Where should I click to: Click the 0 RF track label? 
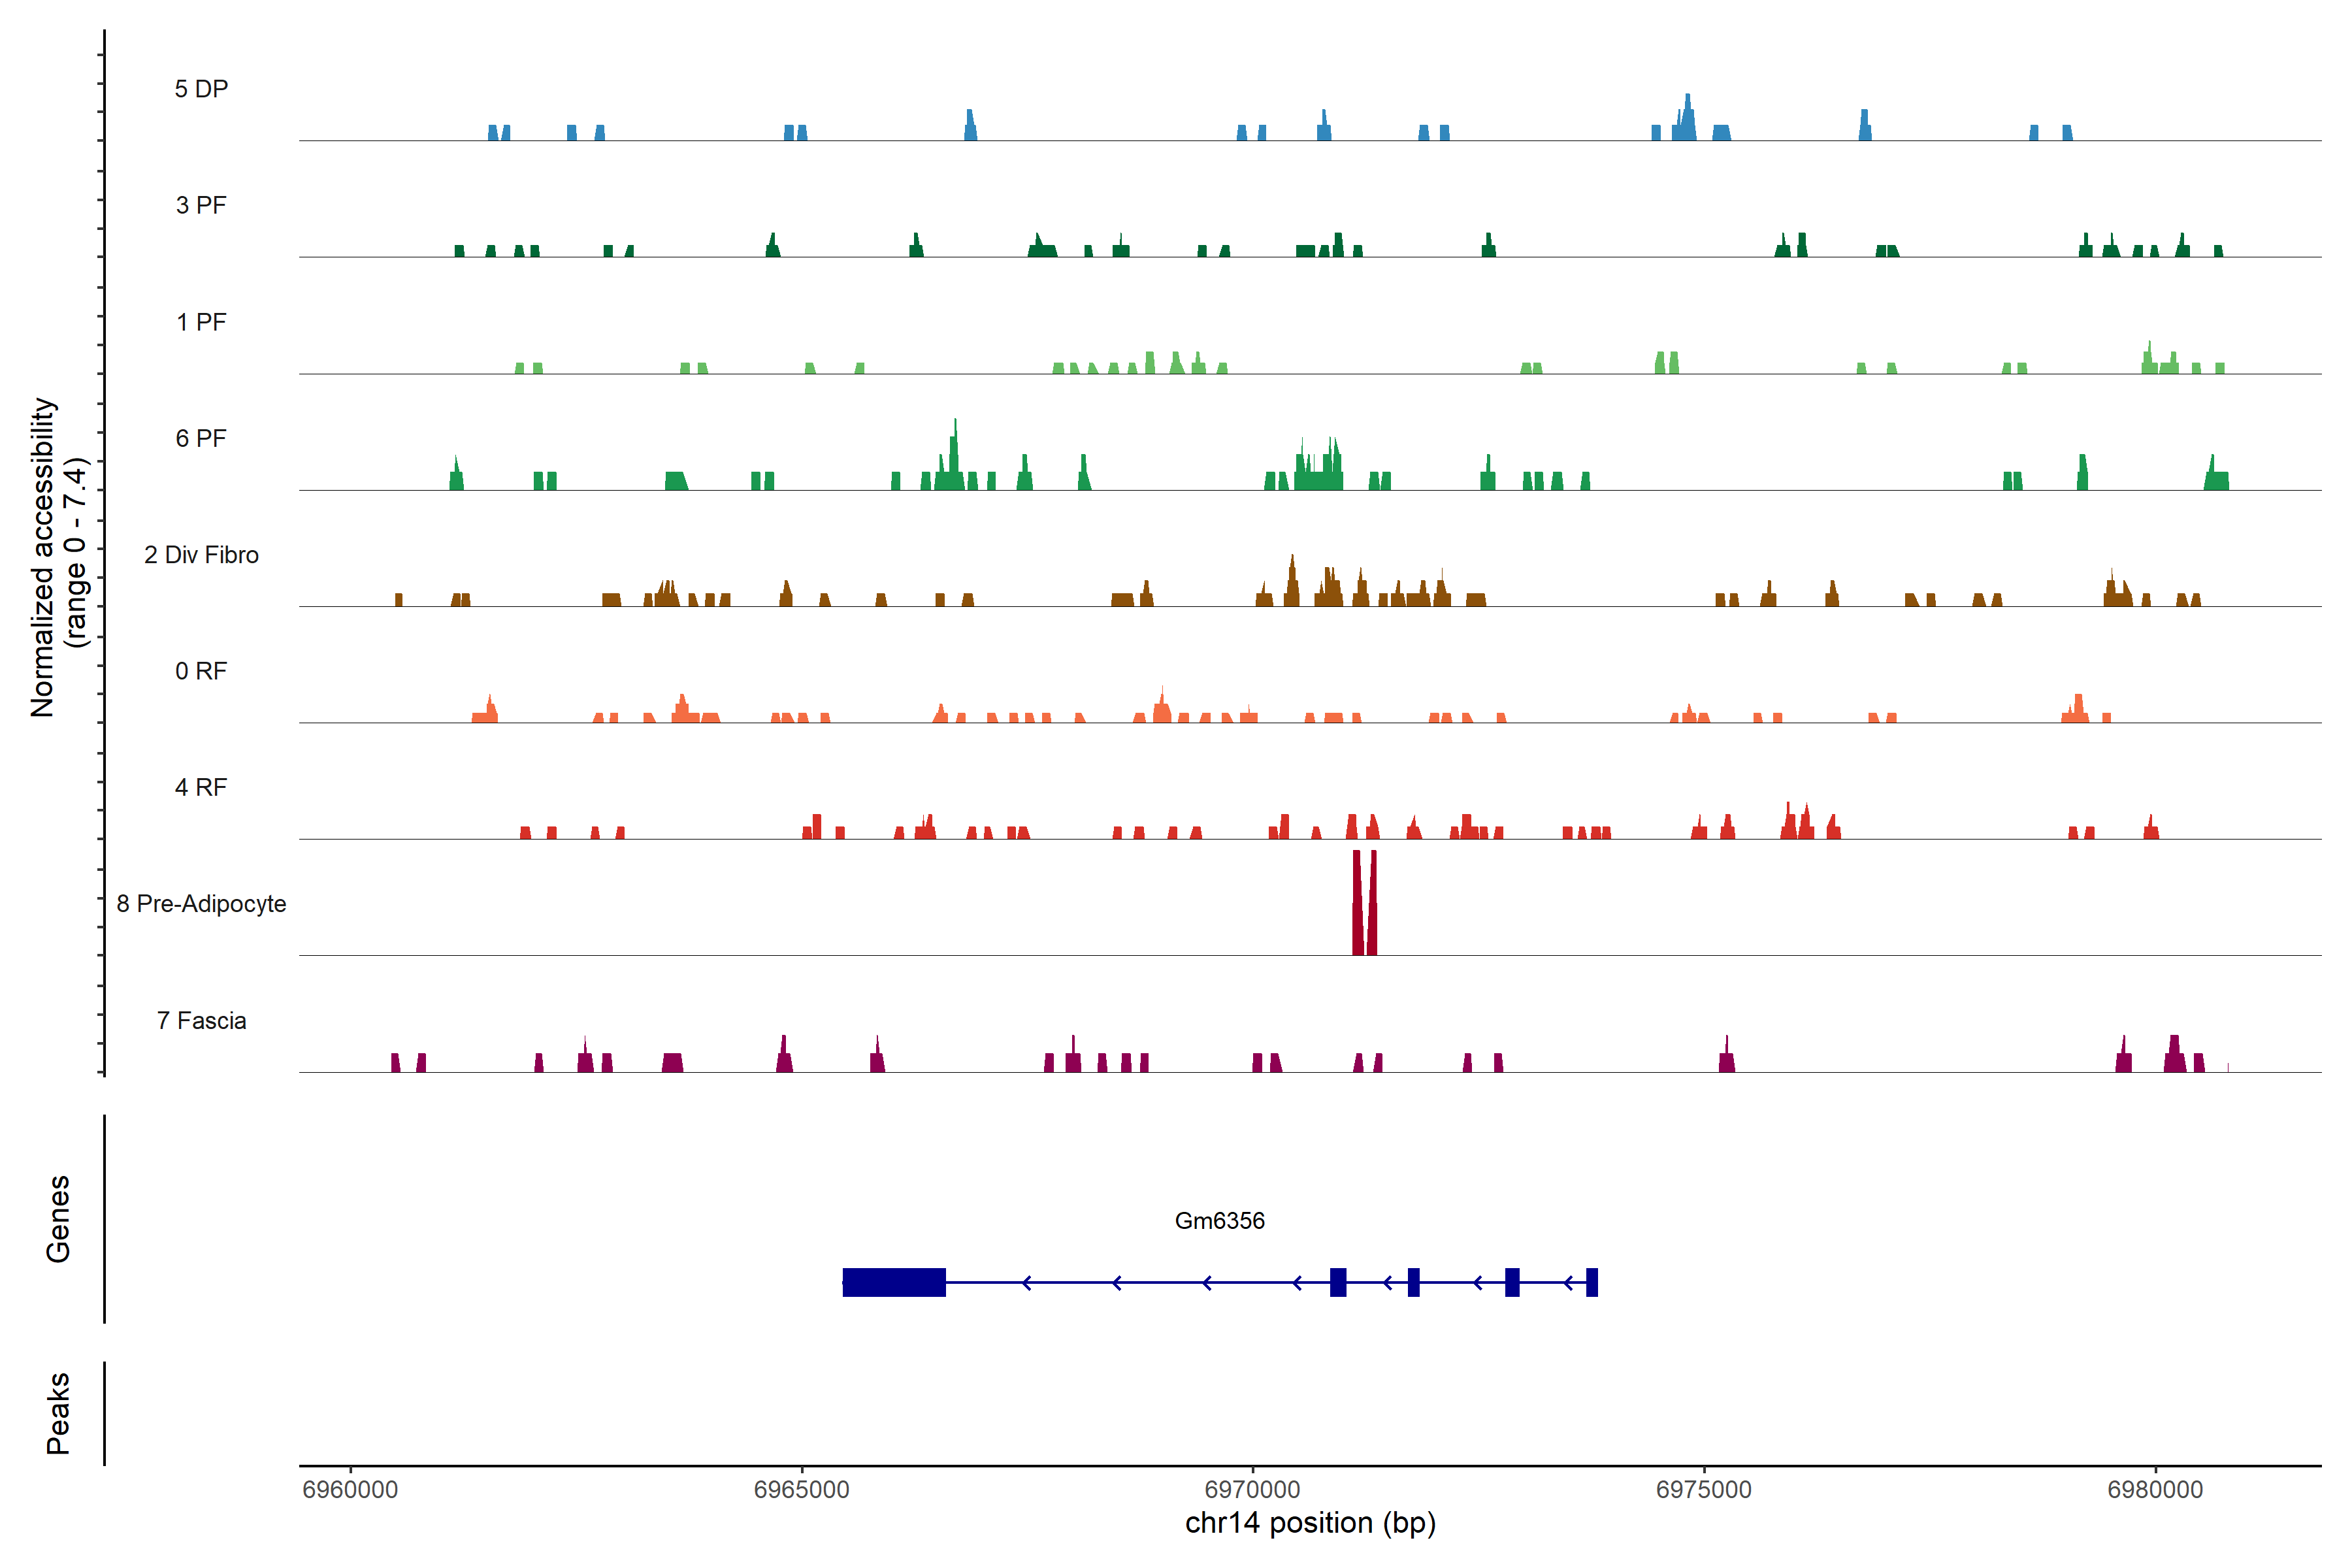click(201, 671)
